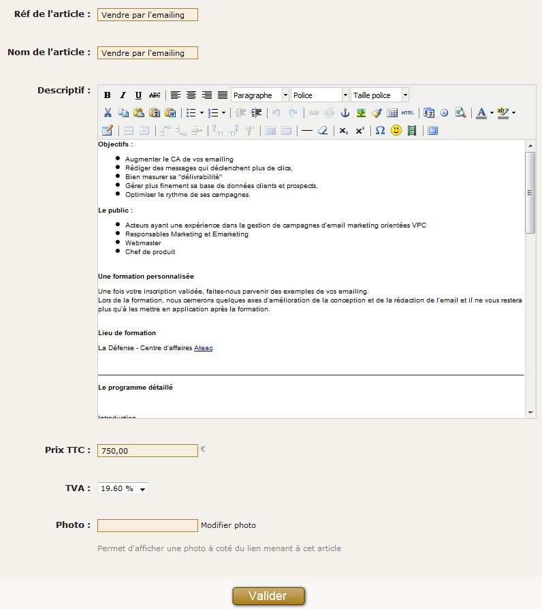542x609 pixels.
Task: Open text color picker arrow
Action: click(x=492, y=112)
